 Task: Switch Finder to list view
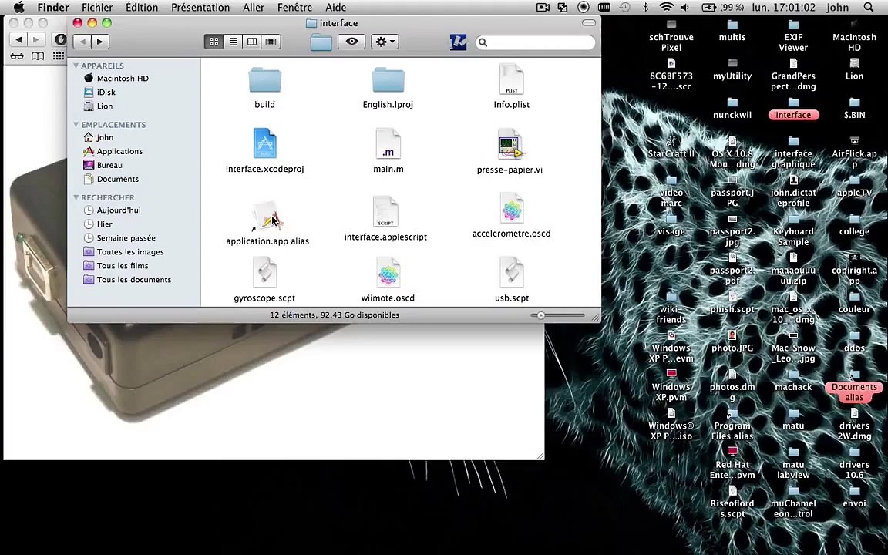(234, 42)
